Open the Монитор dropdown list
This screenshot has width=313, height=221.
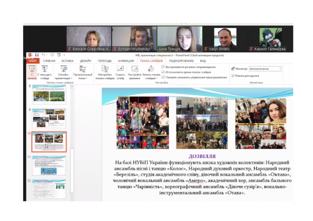point(280,69)
